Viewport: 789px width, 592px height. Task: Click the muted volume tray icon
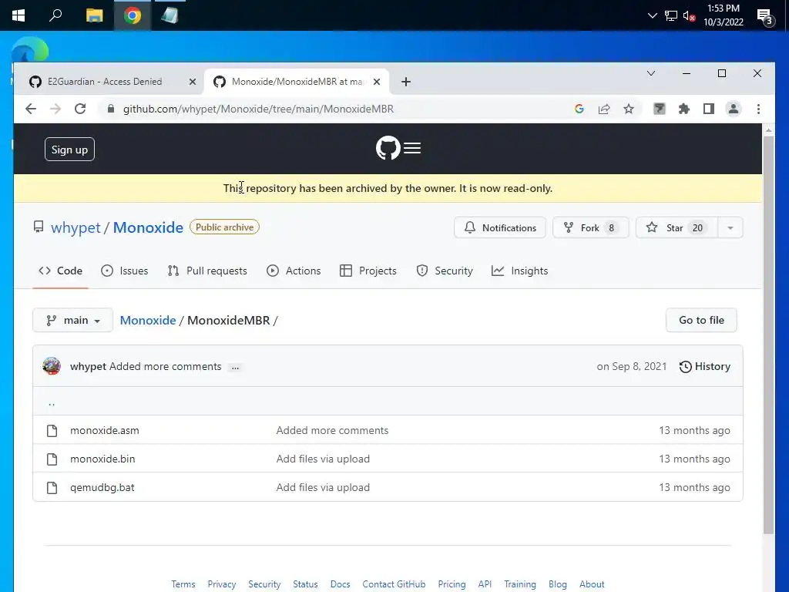point(690,15)
